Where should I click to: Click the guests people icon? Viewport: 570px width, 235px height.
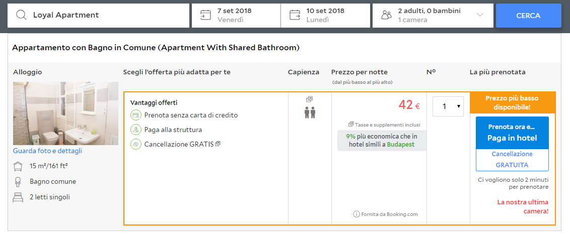tap(386, 15)
